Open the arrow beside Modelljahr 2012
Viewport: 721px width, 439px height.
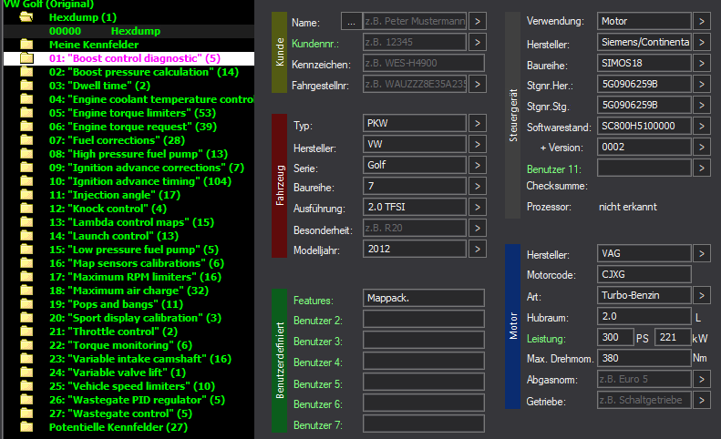478,250
